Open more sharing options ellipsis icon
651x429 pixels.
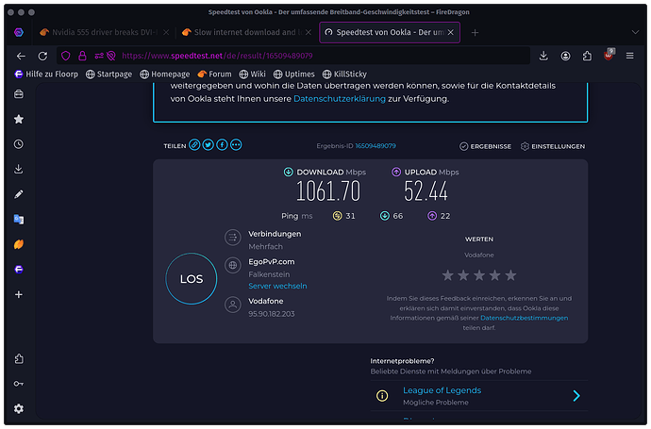pos(236,145)
